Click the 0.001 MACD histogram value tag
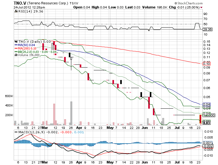The image size is (218, 165). [207, 143]
